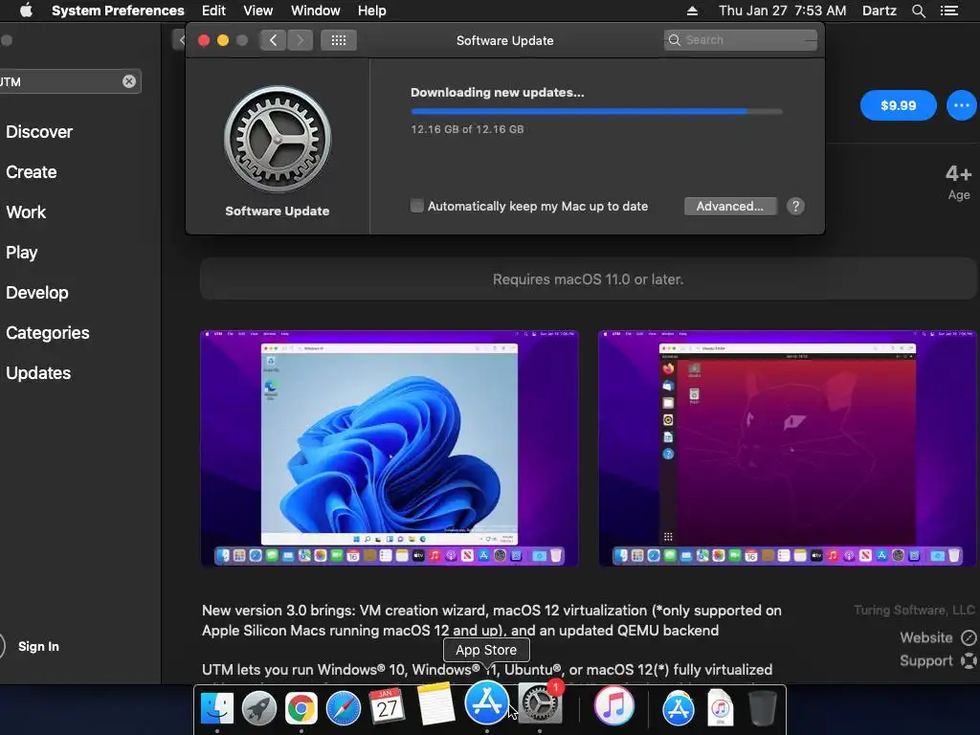Open the Help menu
This screenshot has width=980, height=735.
372,11
